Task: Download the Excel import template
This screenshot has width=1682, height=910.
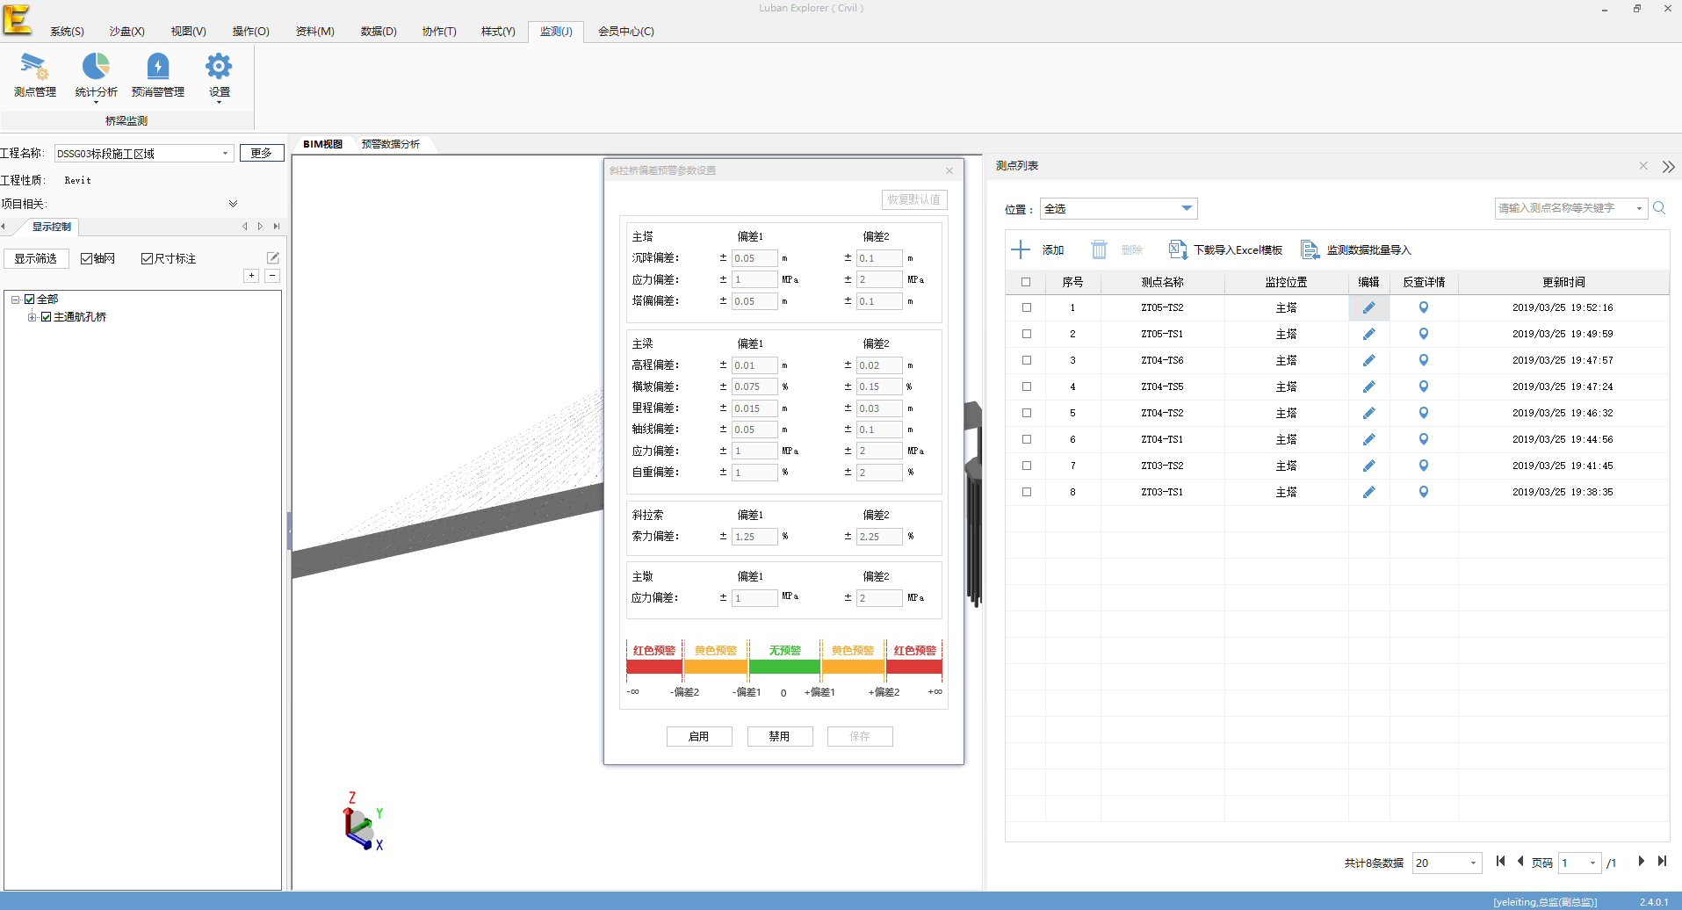Action: coord(1225,249)
